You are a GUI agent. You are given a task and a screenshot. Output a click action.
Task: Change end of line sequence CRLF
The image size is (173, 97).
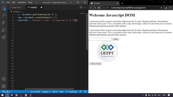pos(61,92)
